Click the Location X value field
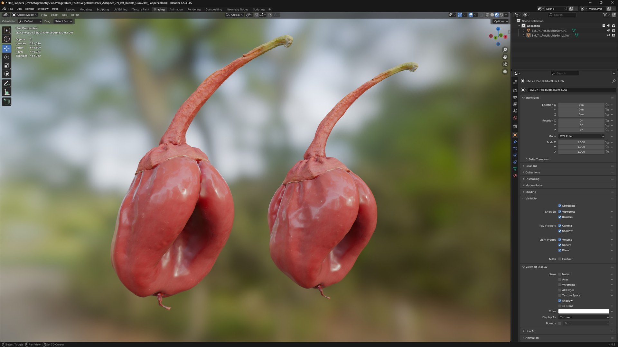Image resolution: width=618 pixels, height=347 pixels. tap(581, 105)
